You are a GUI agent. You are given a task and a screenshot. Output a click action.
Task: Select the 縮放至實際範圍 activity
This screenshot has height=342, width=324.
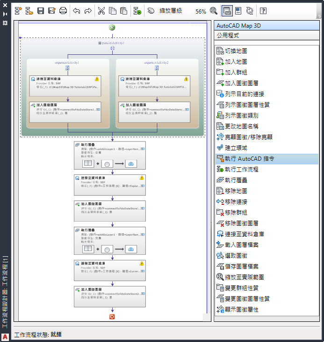[x=267, y=277]
